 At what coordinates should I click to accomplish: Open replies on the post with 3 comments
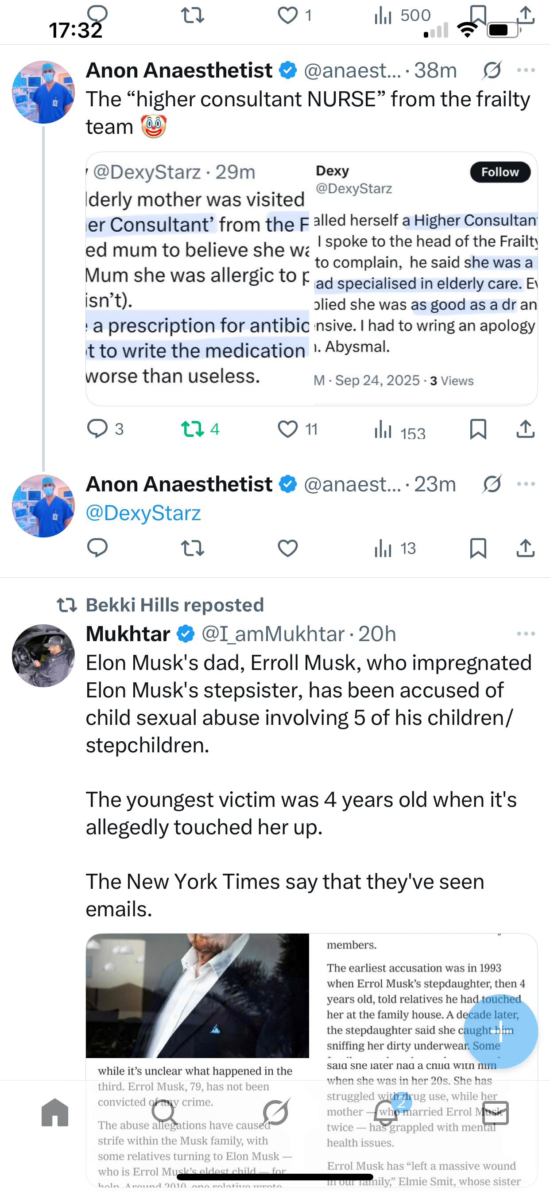tap(97, 429)
